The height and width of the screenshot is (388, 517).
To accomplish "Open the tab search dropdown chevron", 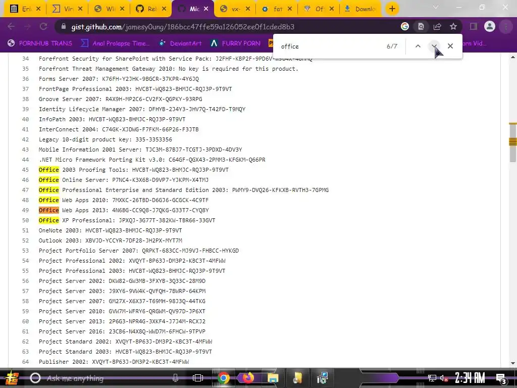I will click(x=436, y=7).
